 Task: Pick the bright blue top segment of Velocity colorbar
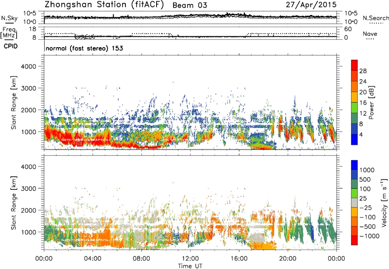pyautogui.click(x=354, y=165)
